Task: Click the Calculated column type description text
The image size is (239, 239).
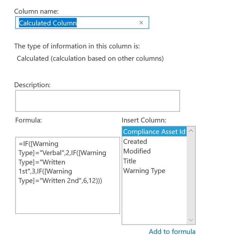Action: [90, 58]
